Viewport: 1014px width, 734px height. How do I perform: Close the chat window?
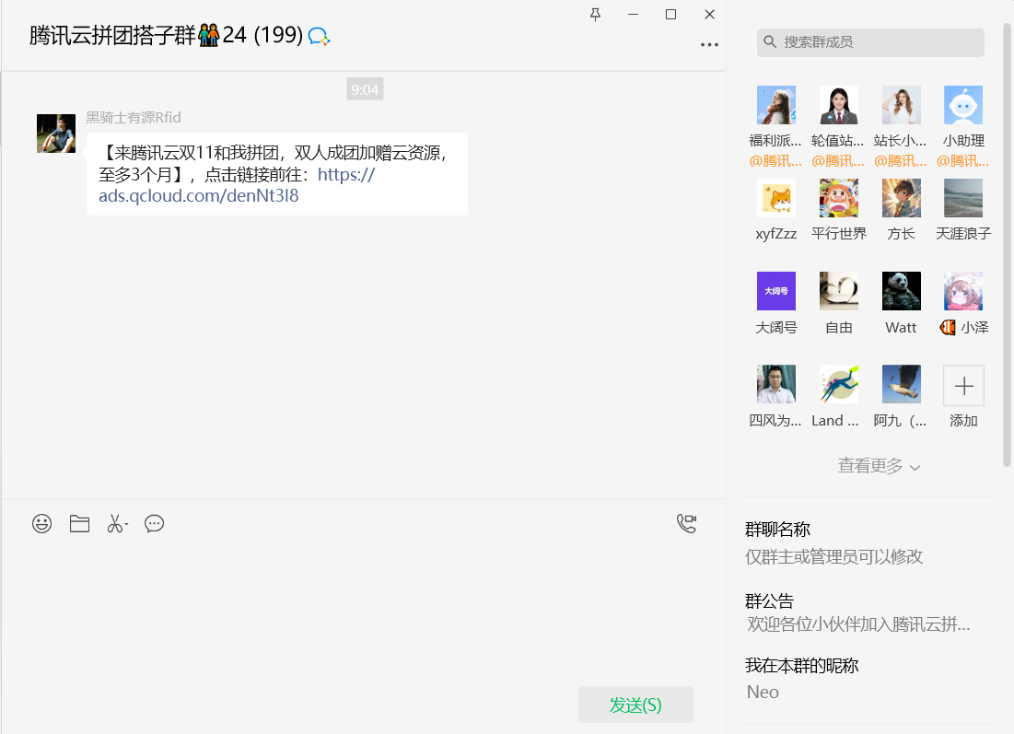point(709,14)
